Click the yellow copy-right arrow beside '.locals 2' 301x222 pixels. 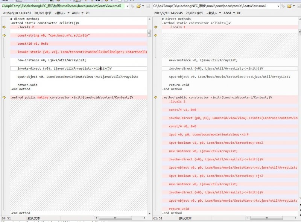coord(4,27)
